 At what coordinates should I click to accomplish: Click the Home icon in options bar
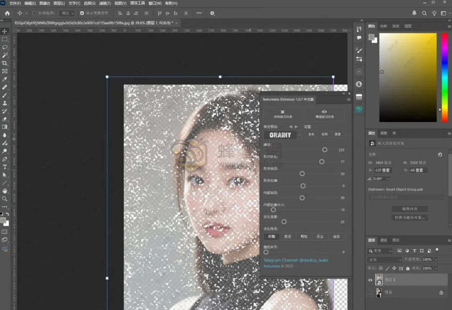(x=8, y=13)
